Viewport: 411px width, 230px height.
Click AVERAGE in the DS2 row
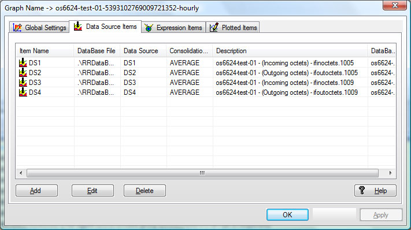coord(184,73)
